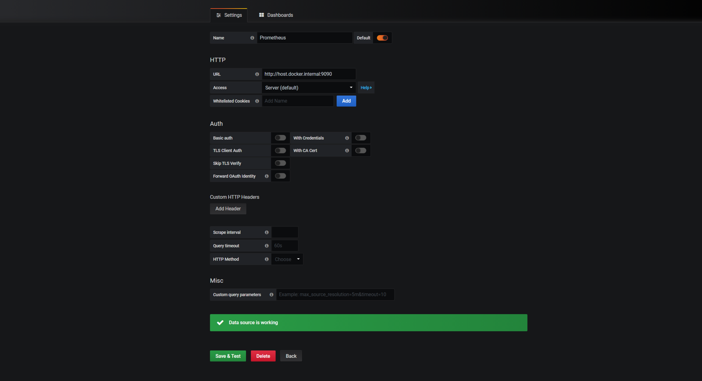Click the Settings tab

(x=229, y=15)
